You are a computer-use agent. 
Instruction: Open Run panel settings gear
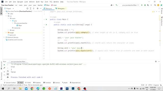tap(156, 61)
